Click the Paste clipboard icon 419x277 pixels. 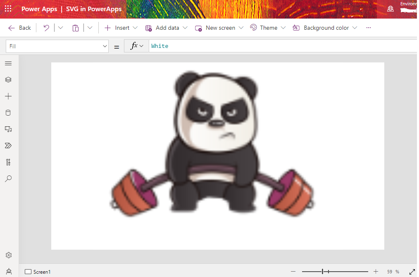[x=76, y=28]
